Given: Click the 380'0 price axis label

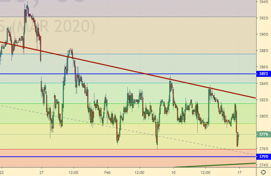Looking at the screenshot, I should (263, 116).
